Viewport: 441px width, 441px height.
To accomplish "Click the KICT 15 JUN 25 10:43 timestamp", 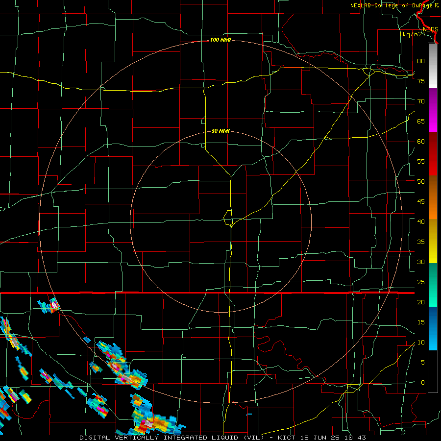I will pos(322,438).
